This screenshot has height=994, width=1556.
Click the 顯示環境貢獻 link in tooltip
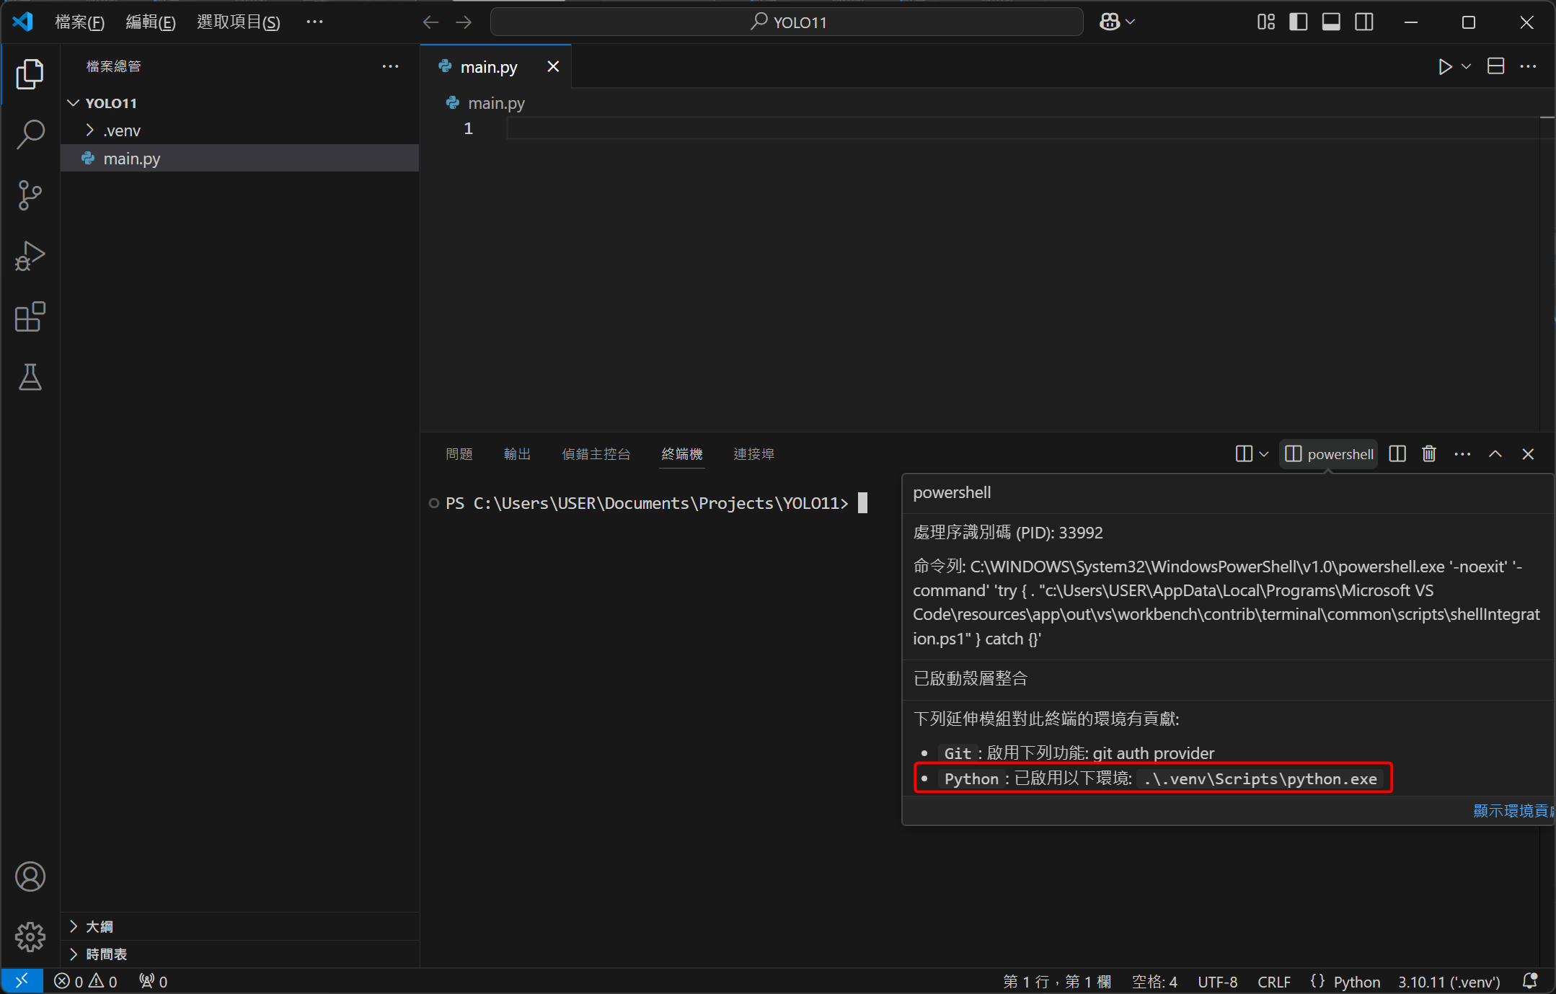coord(1513,810)
